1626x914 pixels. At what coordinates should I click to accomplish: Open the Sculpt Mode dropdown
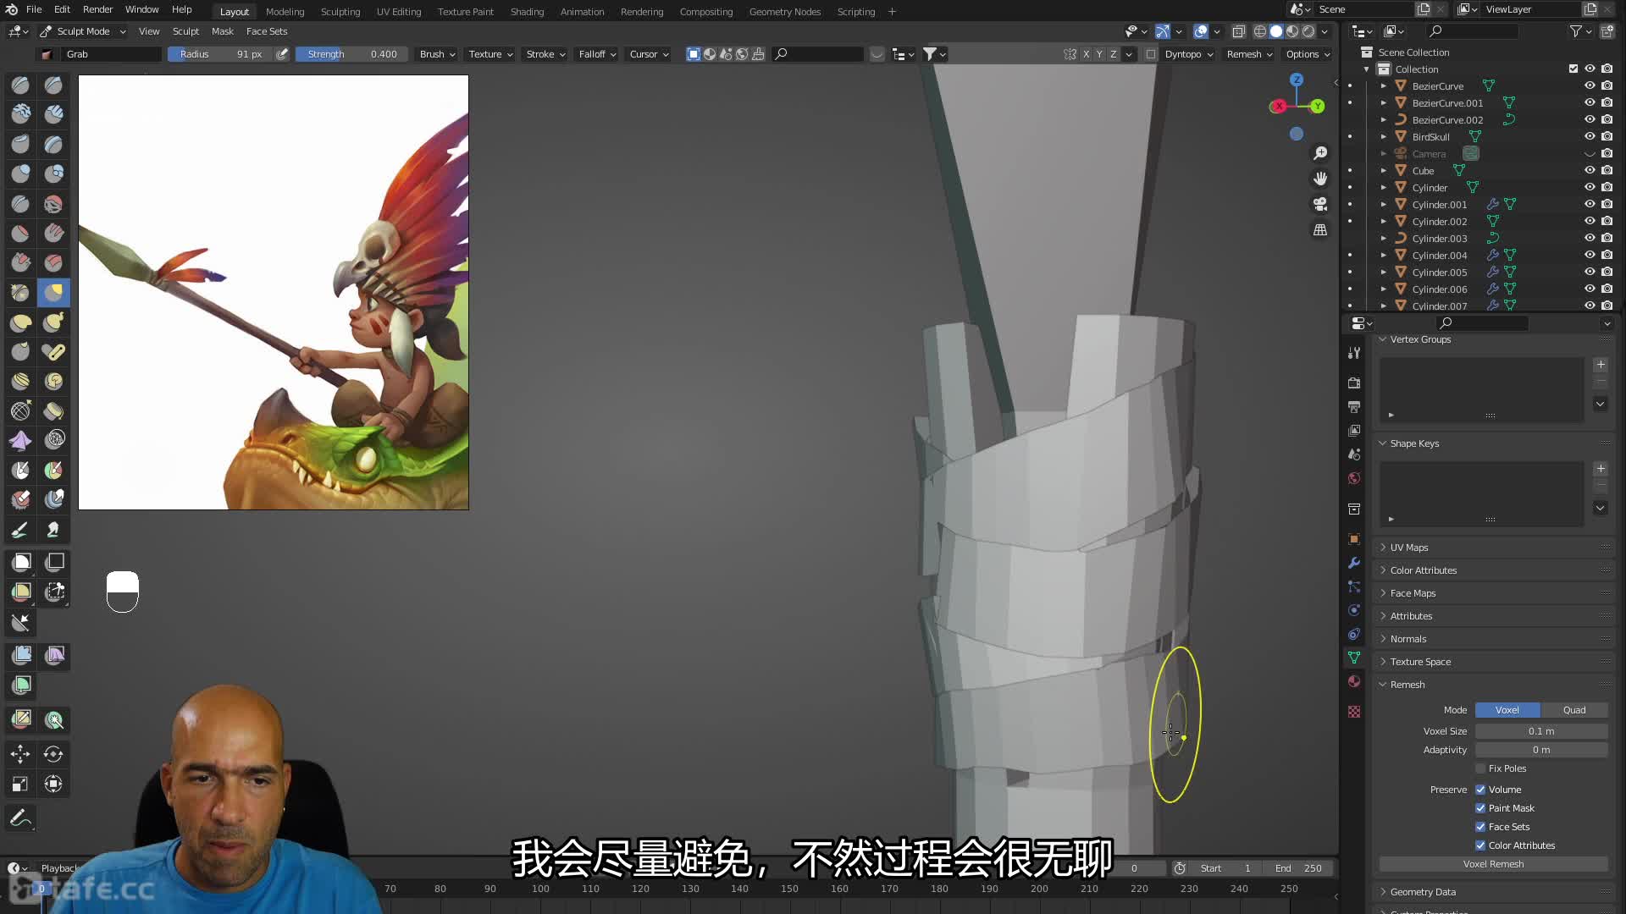[x=83, y=31]
